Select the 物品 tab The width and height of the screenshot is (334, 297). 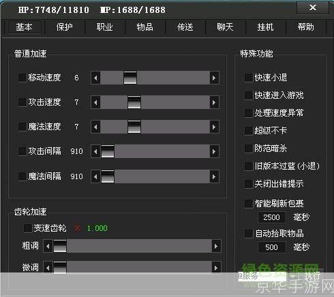(145, 27)
